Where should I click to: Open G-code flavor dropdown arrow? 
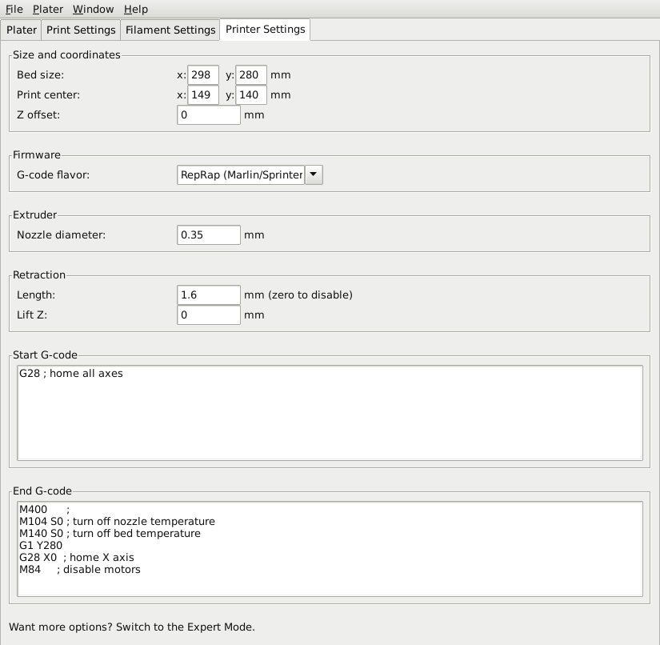(x=314, y=174)
